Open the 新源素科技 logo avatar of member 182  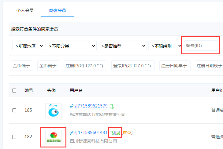pos(54,137)
